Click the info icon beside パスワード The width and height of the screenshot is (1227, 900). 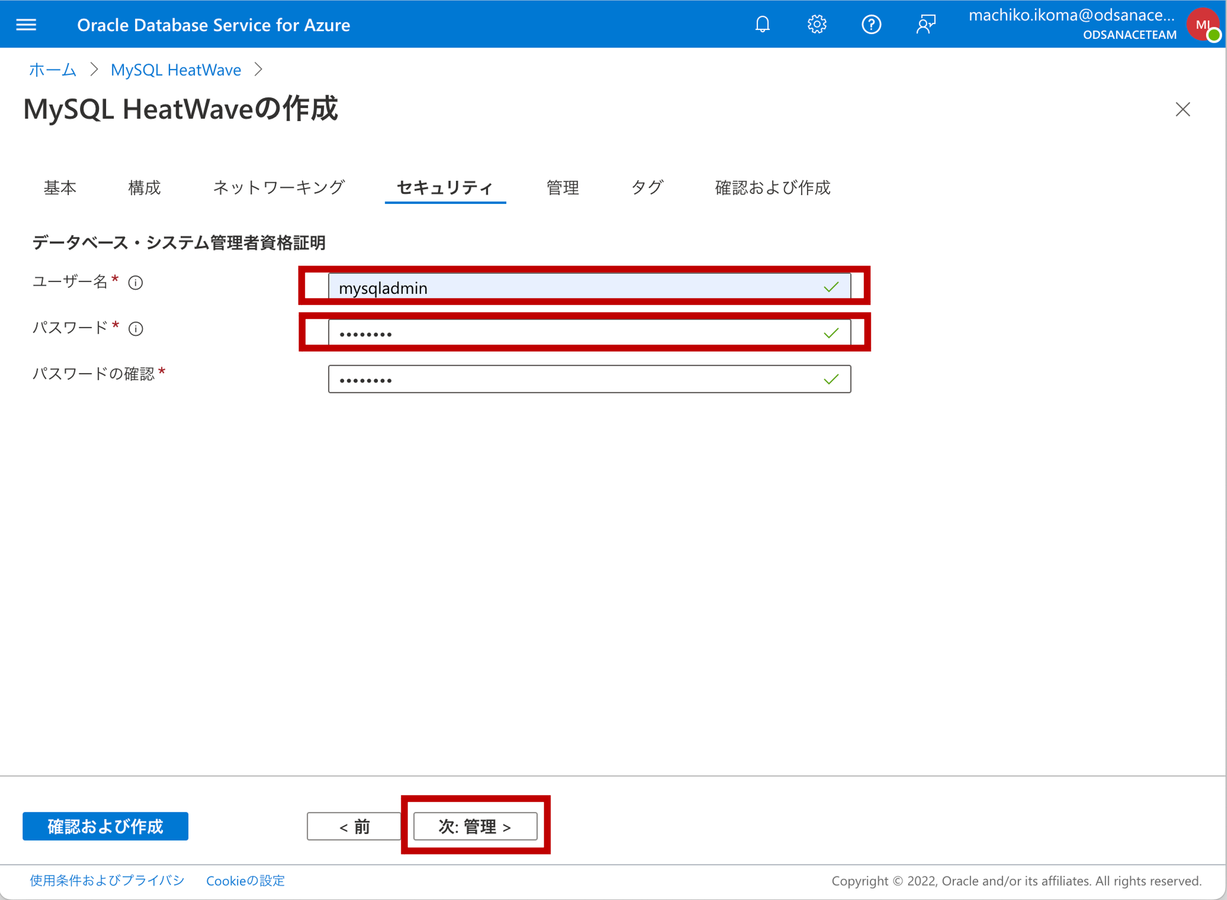tap(136, 329)
